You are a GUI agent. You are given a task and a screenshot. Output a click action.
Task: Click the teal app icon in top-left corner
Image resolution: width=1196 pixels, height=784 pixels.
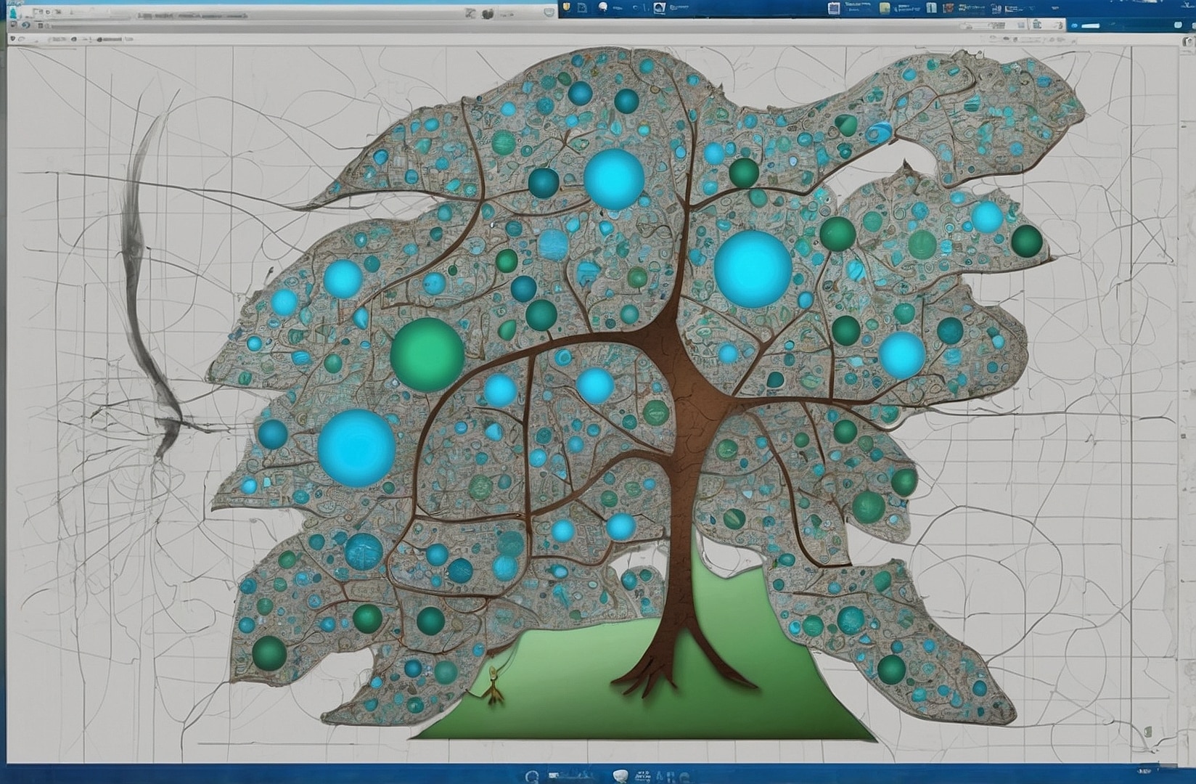tap(12, 12)
